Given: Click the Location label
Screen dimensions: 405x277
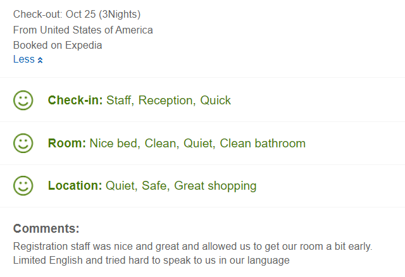Looking at the screenshot, I should click(x=75, y=185).
